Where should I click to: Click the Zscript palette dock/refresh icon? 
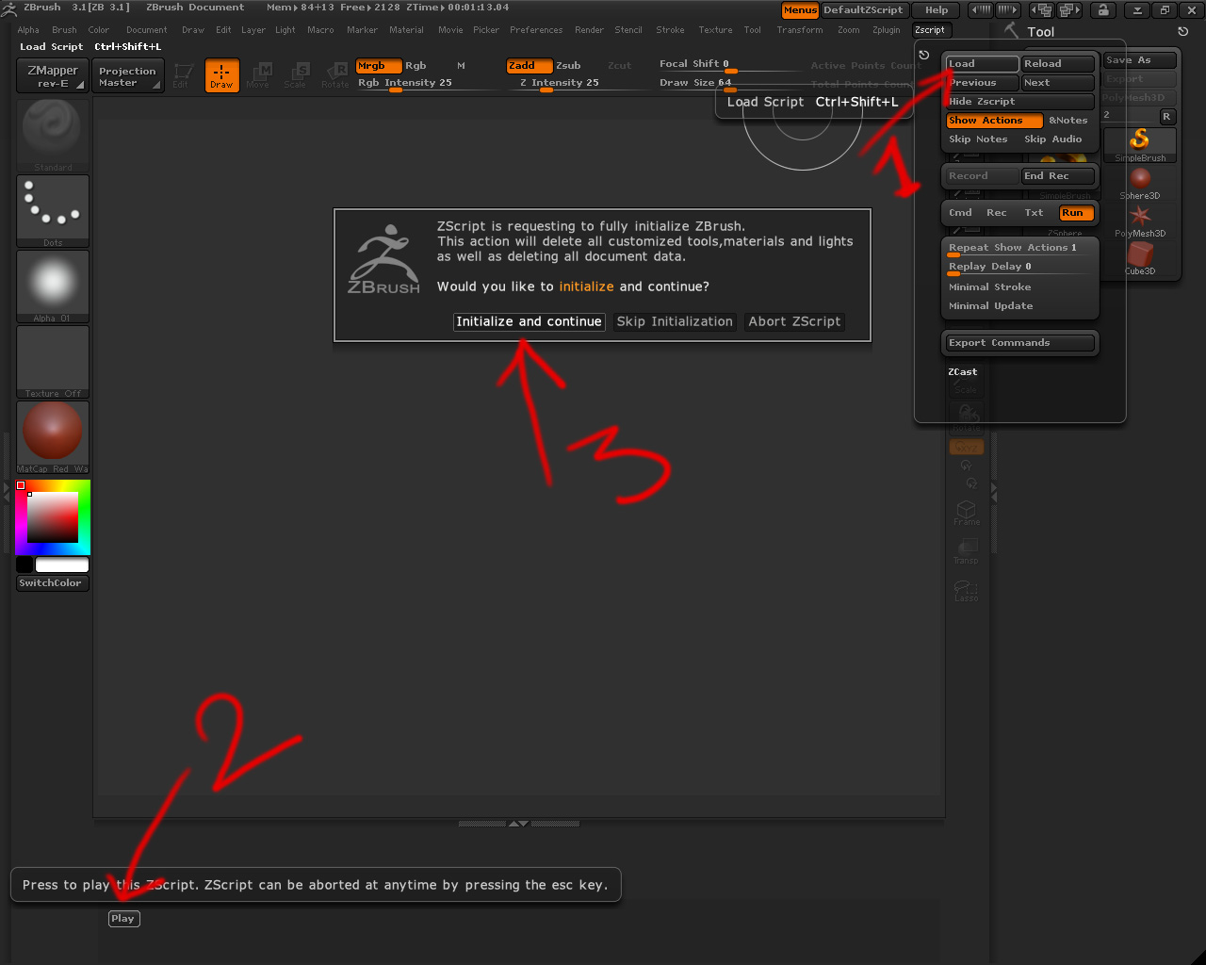point(923,55)
